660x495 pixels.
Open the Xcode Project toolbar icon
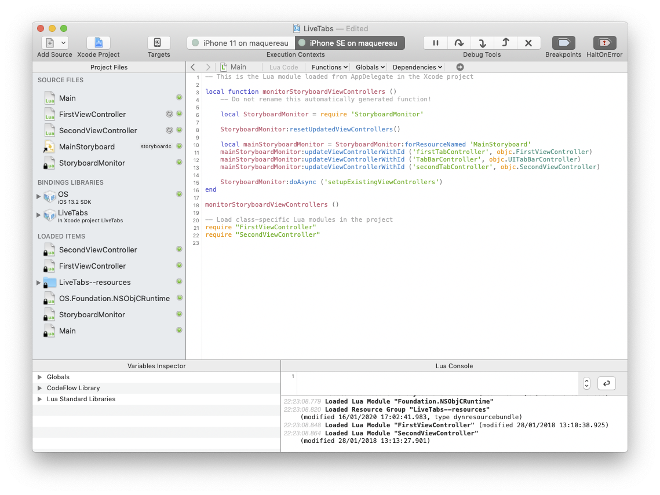pyautogui.click(x=99, y=43)
